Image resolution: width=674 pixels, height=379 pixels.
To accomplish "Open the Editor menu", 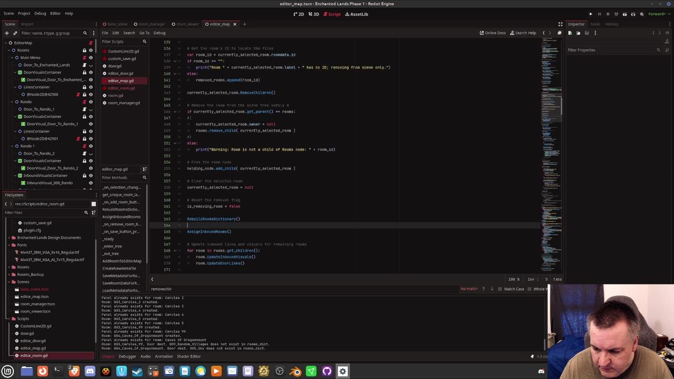I will click(55, 13).
